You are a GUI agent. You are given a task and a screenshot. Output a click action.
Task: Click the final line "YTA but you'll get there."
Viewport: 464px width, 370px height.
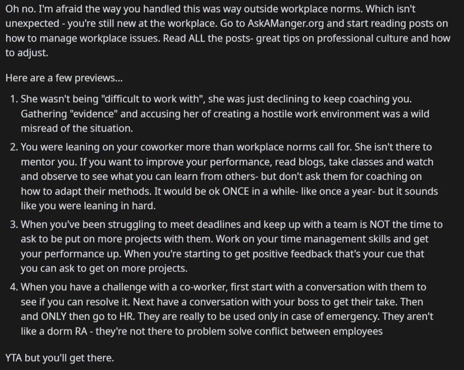tap(59, 358)
